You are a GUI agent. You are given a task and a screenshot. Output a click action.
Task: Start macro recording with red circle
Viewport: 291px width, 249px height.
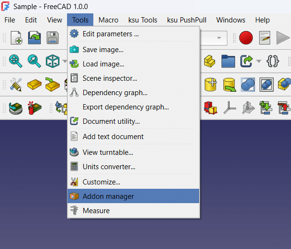point(246,38)
